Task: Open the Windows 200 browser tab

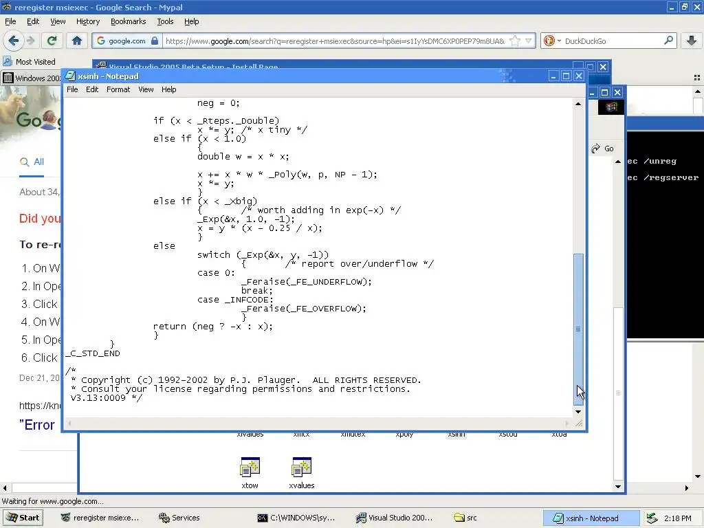Action: [x=32, y=78]
